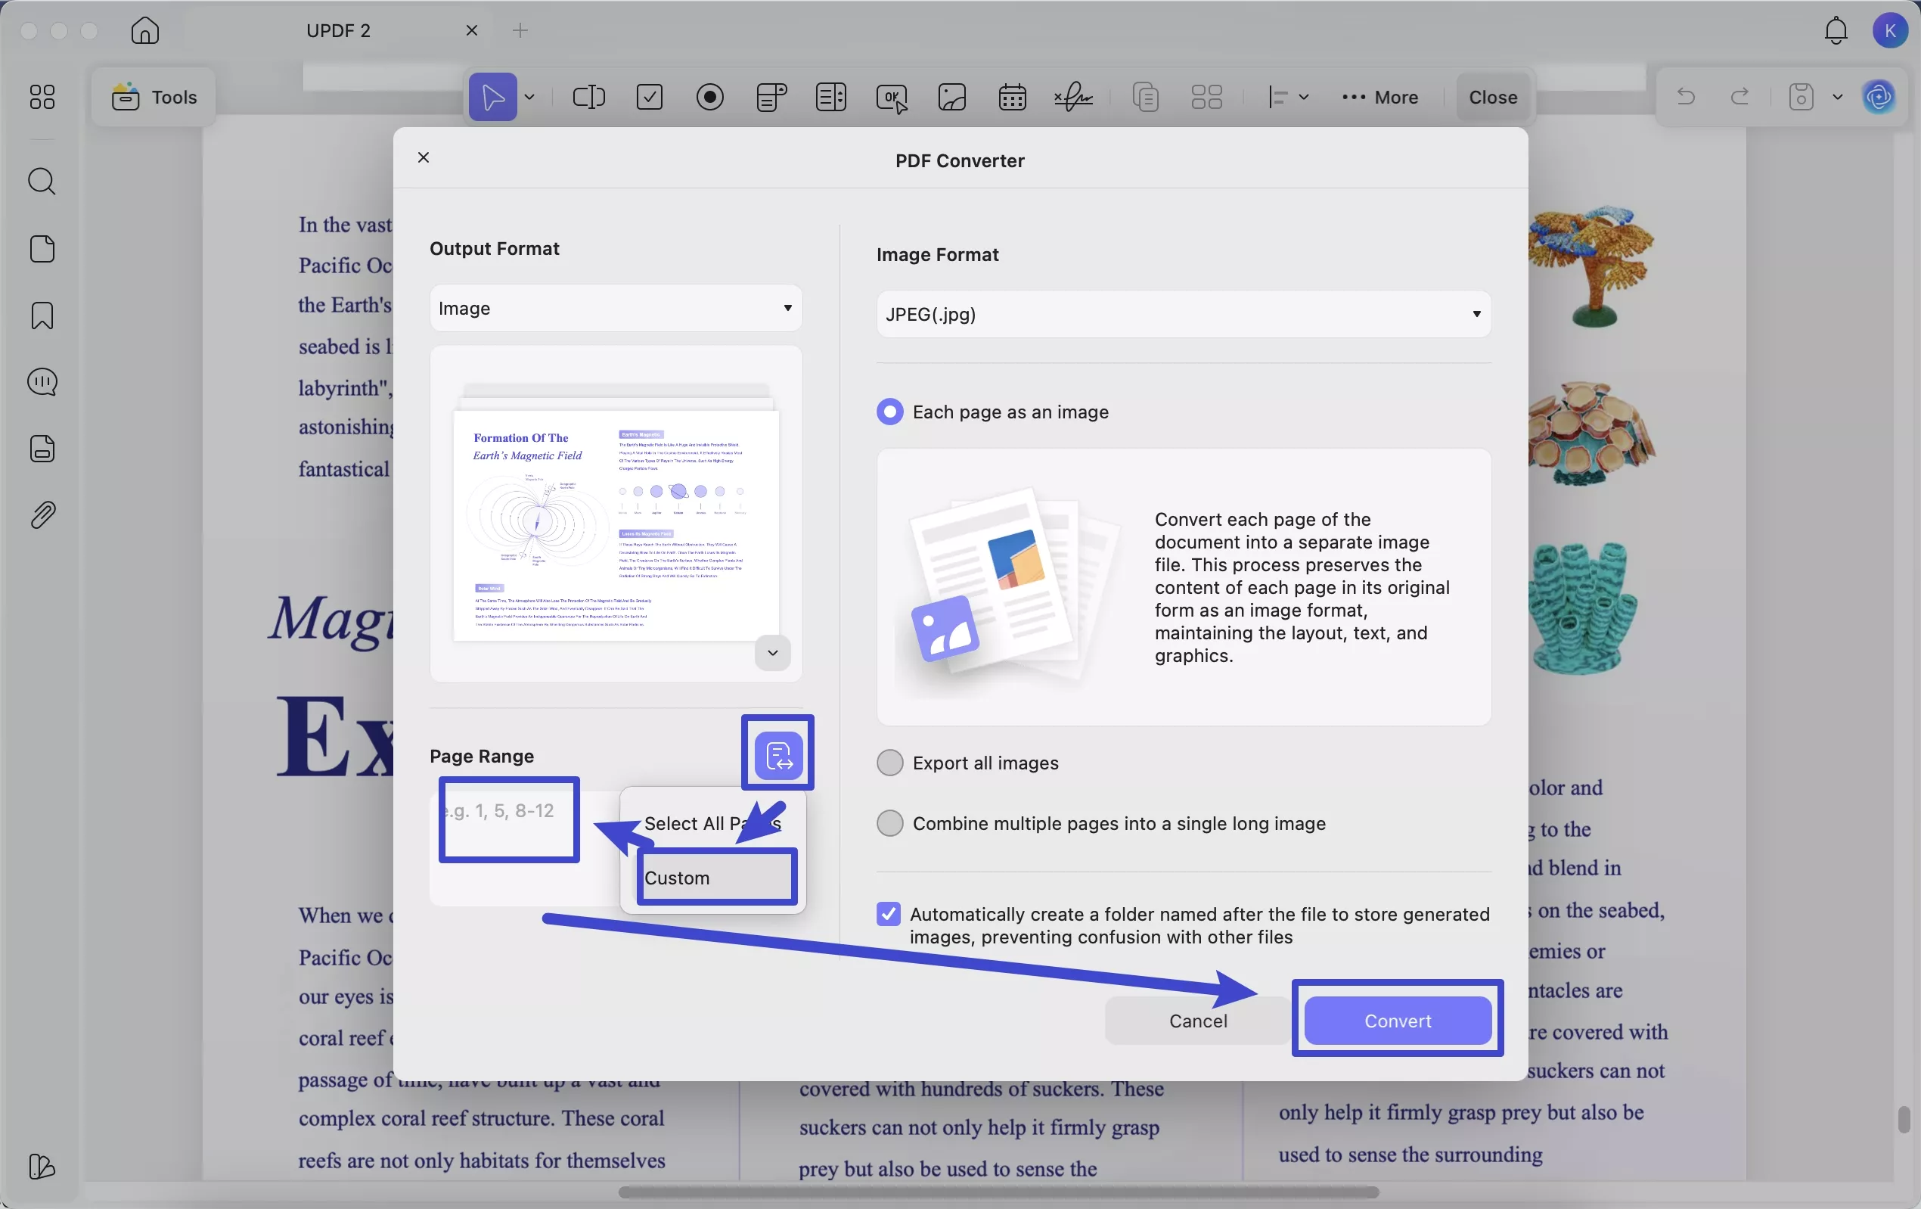Open the Output Format Image dropdown
Viewport: 1921px width, 1209px height.
coord(616,308)
